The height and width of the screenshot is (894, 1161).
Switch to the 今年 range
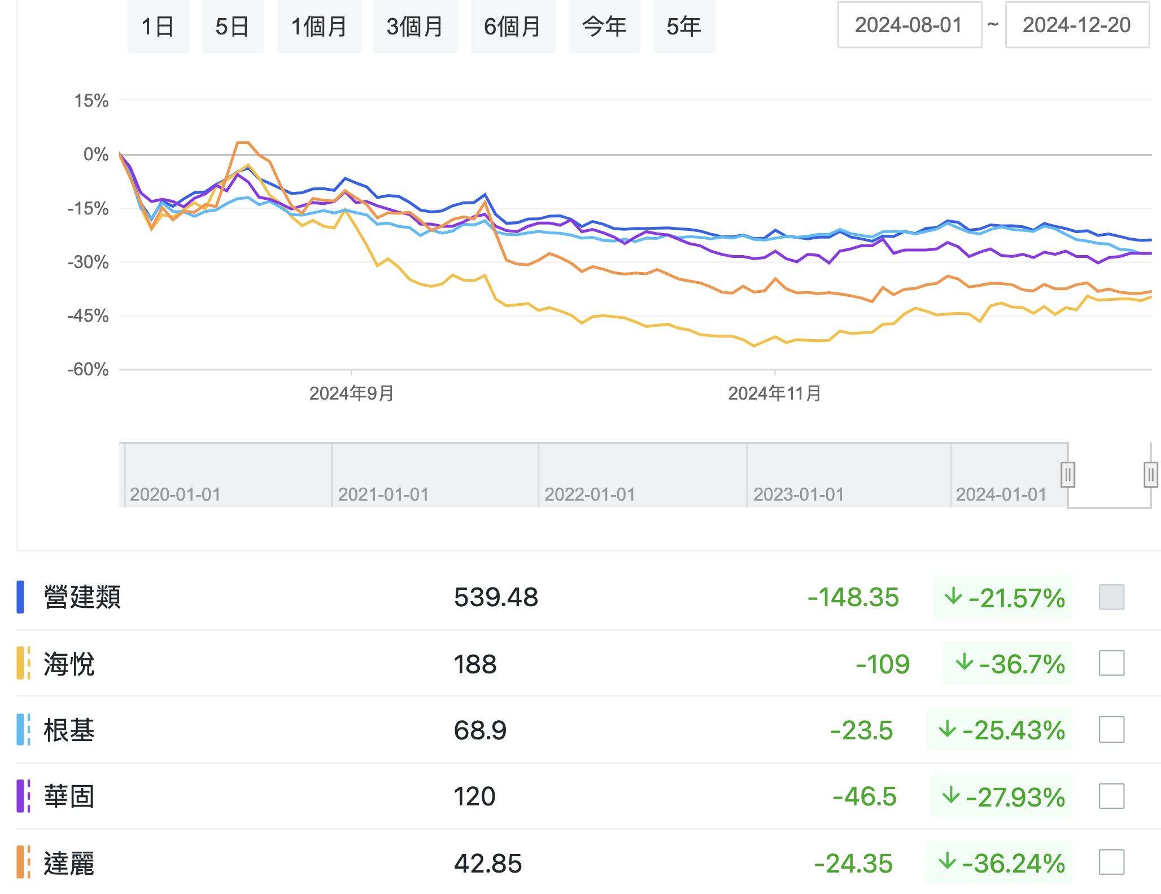[x=604, y=27]
